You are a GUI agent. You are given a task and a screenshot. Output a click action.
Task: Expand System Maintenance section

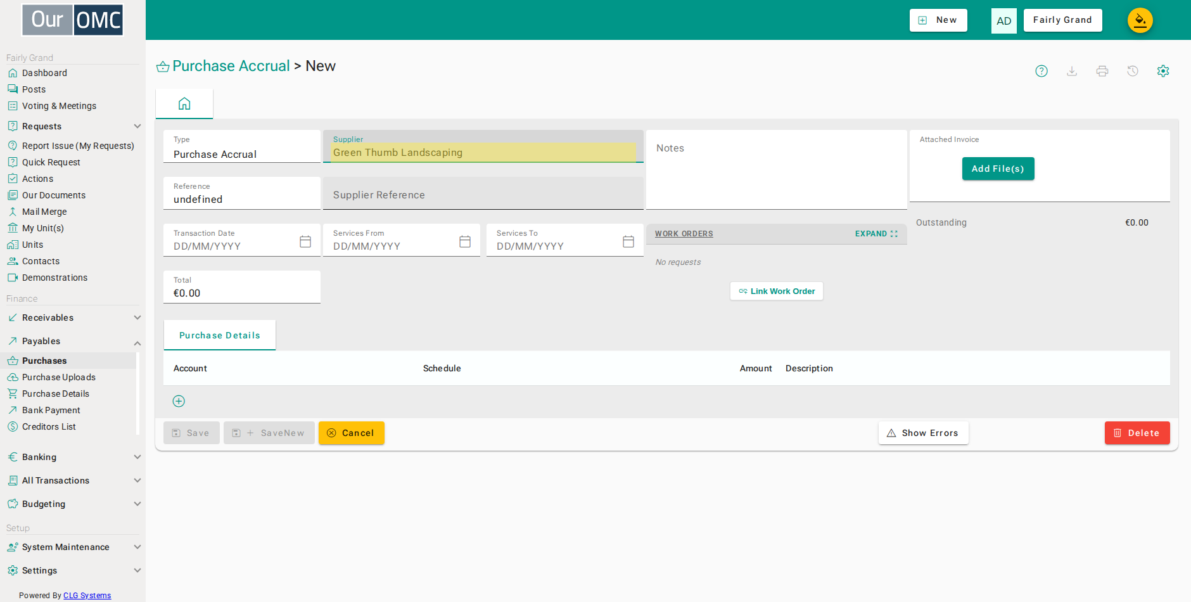point(73,547)
